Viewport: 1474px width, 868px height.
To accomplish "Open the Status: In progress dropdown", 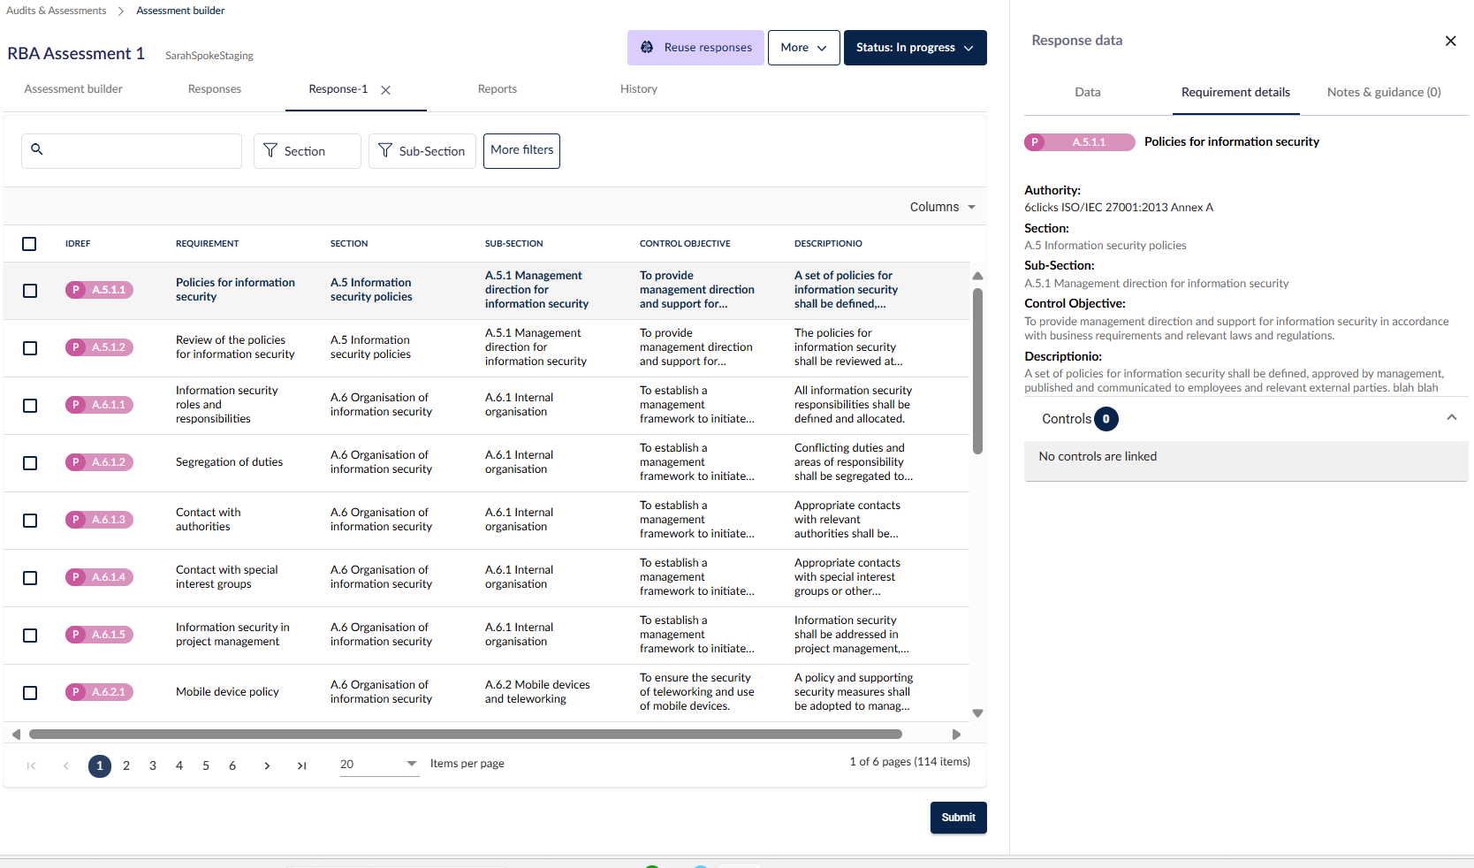I will click(916, 48).
